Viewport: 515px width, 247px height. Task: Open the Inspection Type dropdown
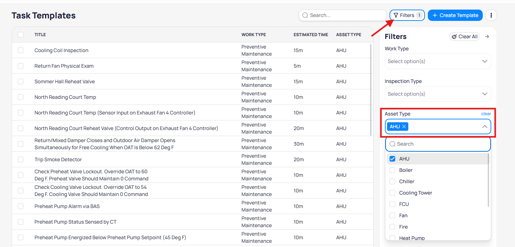pos(438,94)
